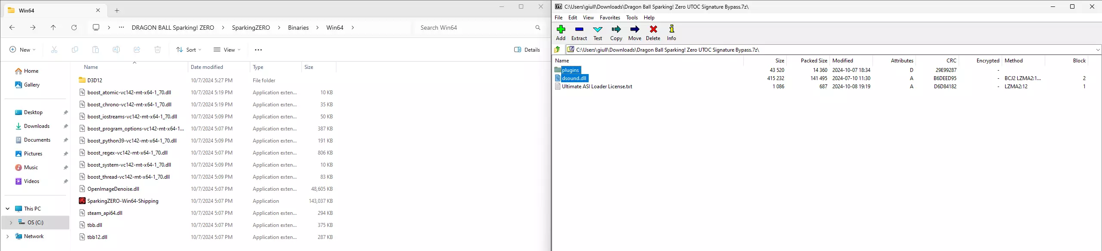Click the This PC icon in address bar

[x=96, y=28]
